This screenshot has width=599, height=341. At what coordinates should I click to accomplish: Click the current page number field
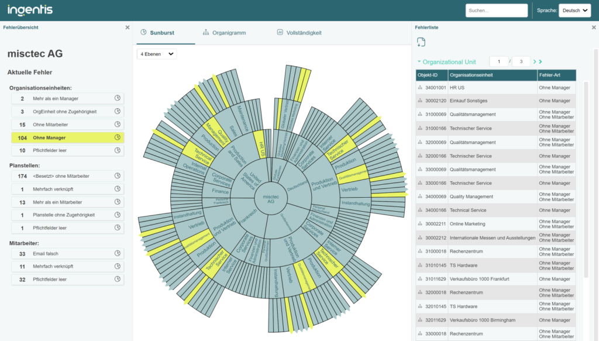point(498,61)
